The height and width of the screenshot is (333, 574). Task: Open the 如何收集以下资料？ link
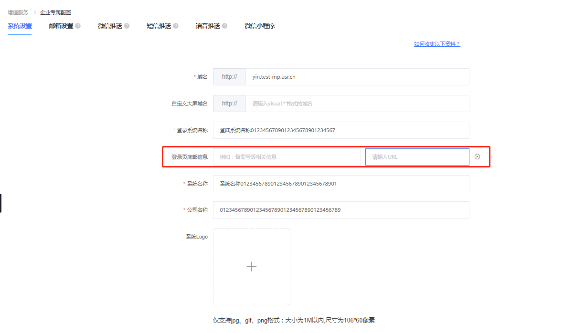[x=437, y=44]
